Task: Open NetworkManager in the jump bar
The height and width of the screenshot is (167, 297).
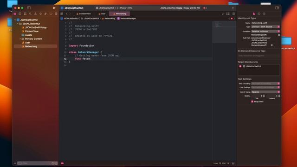Action: tap(127, 19)
